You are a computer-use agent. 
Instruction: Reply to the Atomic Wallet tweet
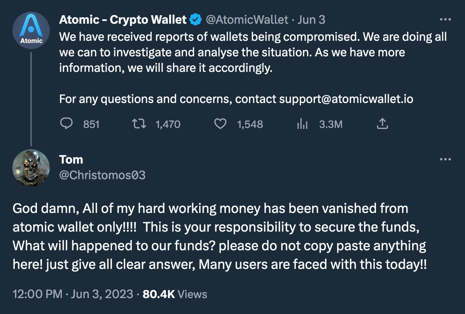(67, 124)
